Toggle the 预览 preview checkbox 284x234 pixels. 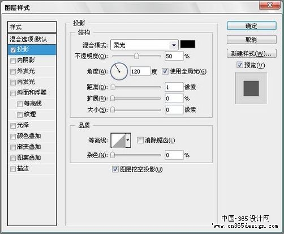point(239,65)
